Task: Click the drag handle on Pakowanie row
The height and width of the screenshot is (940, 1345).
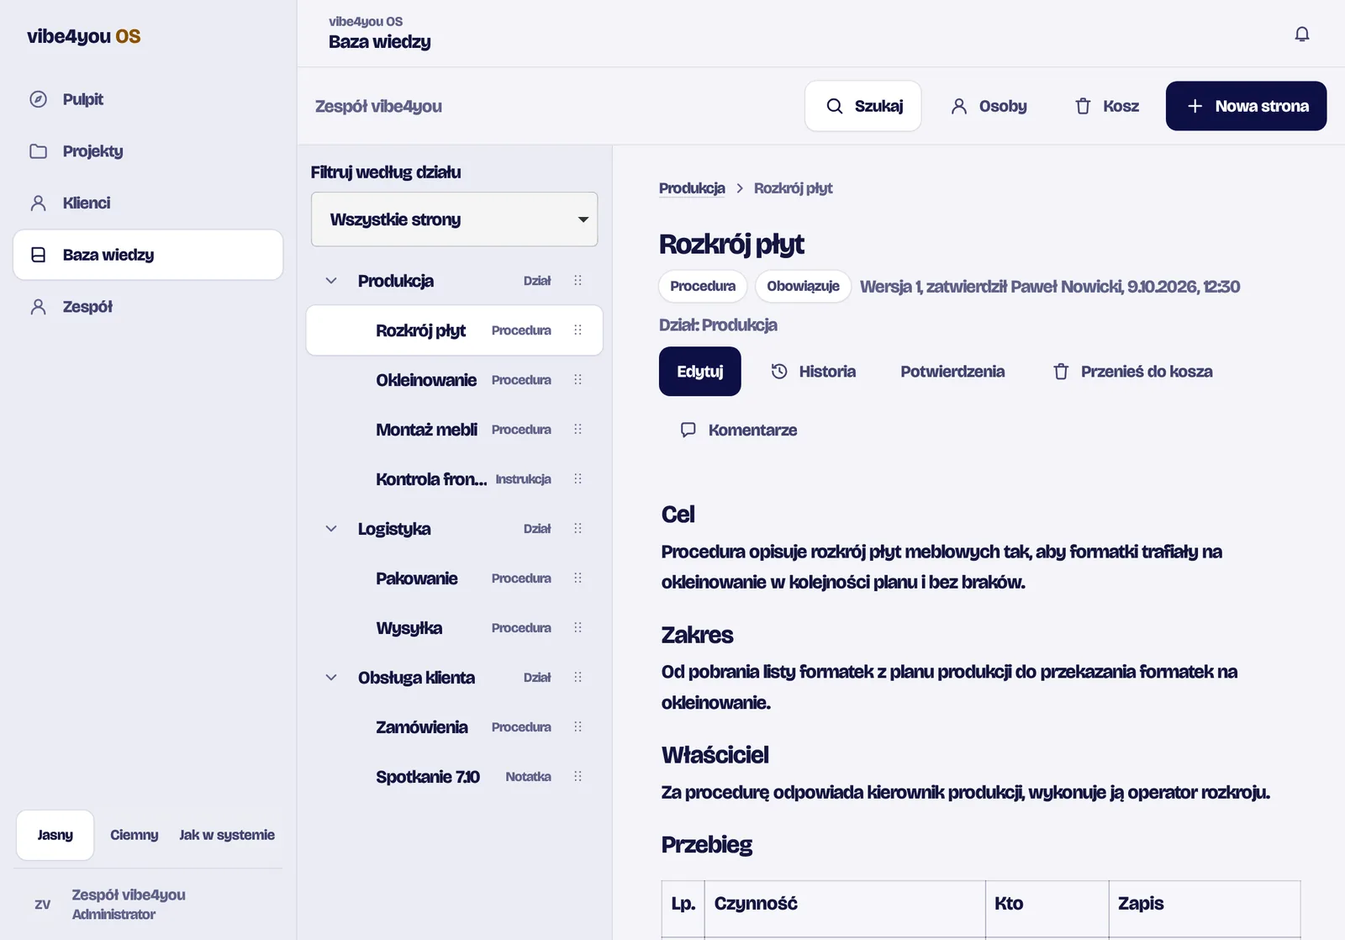Action: click(x=578, y=578)
